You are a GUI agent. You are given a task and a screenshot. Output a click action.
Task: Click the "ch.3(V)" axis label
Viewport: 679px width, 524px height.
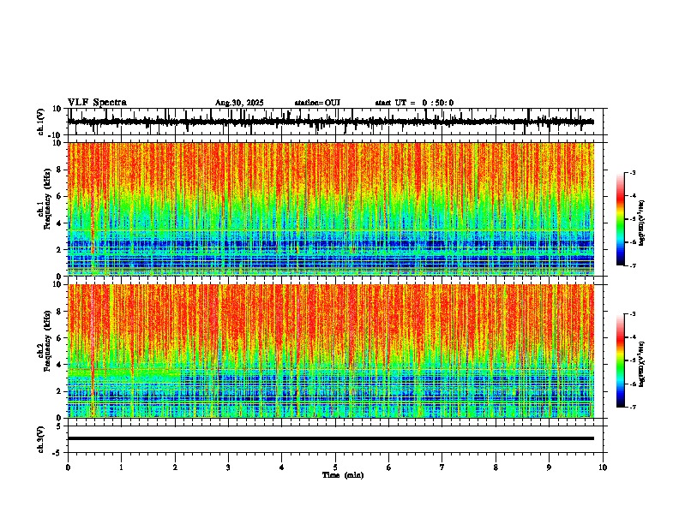click(41, 439)
